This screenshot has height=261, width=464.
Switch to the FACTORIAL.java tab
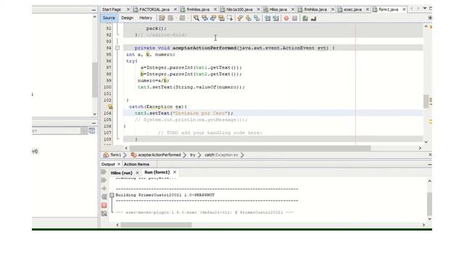[x=154, y=9]
